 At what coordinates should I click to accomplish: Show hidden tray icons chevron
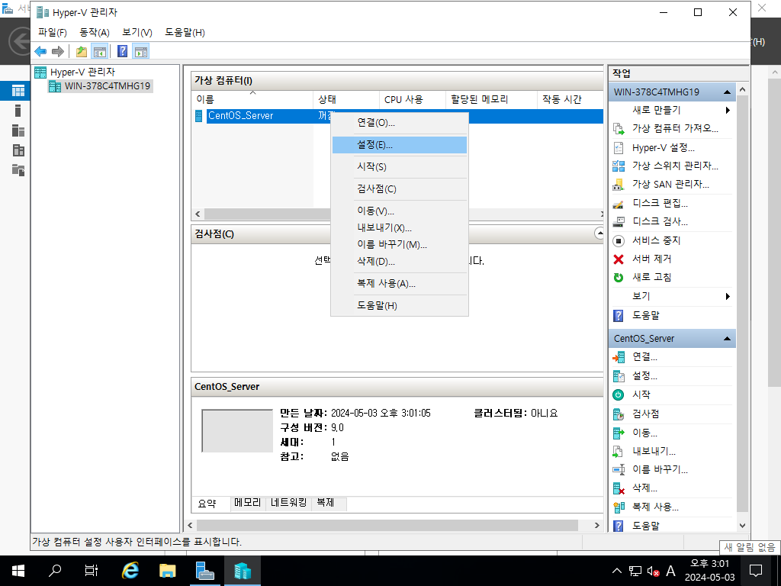(616, 571)
